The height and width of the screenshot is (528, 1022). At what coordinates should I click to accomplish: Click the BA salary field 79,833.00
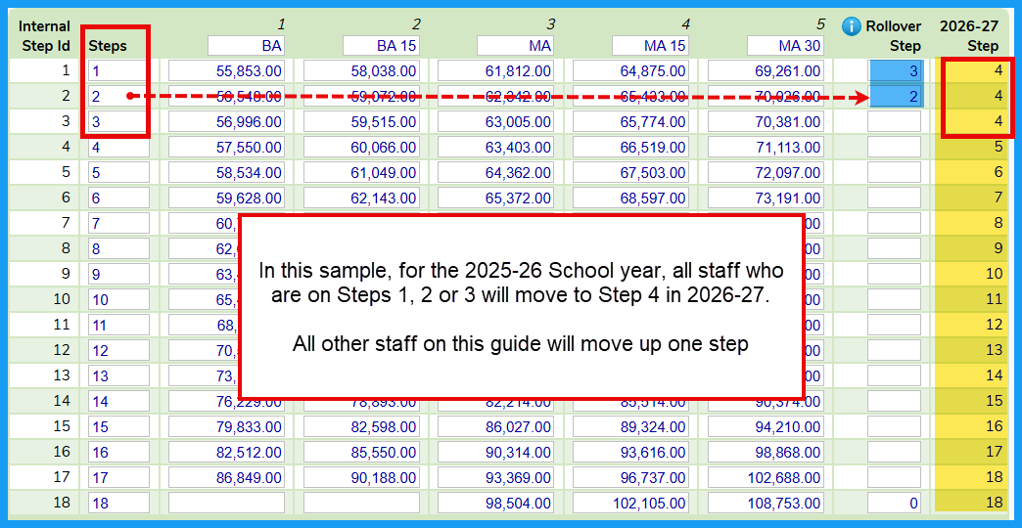coord(227,425)
